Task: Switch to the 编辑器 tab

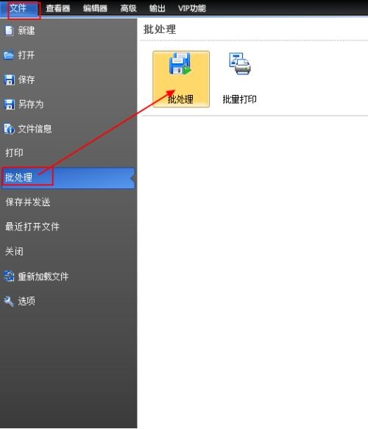Action: (95, 9)
